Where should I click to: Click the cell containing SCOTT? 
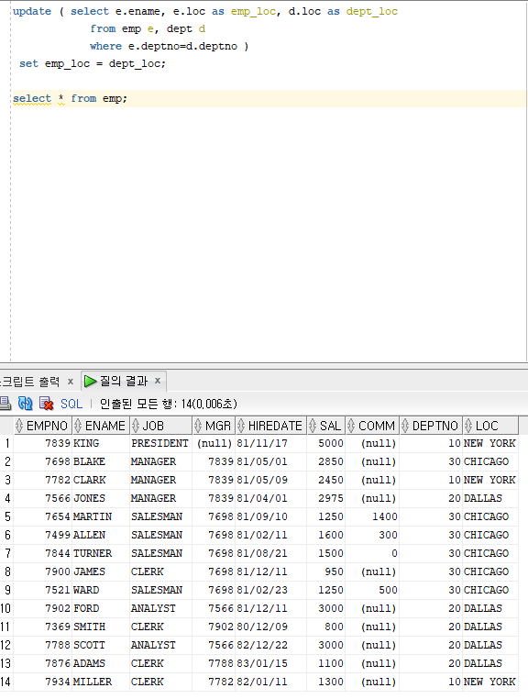101,645
